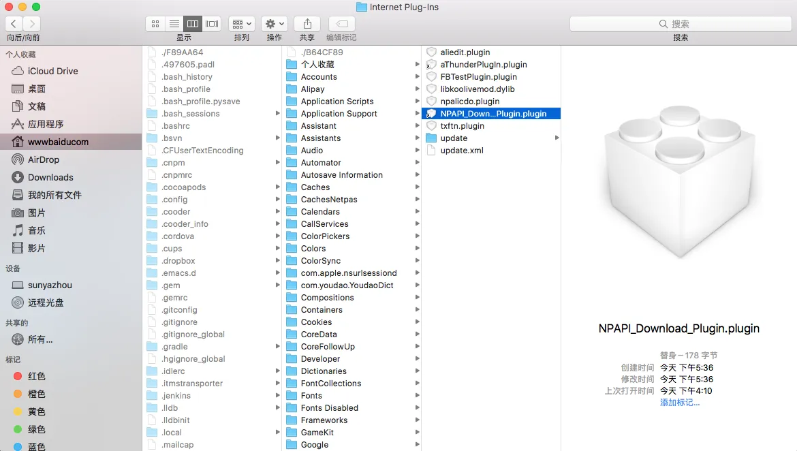Viewport: 797px width, 451px height.
Task: Click the search field
Action: point(680,24)
